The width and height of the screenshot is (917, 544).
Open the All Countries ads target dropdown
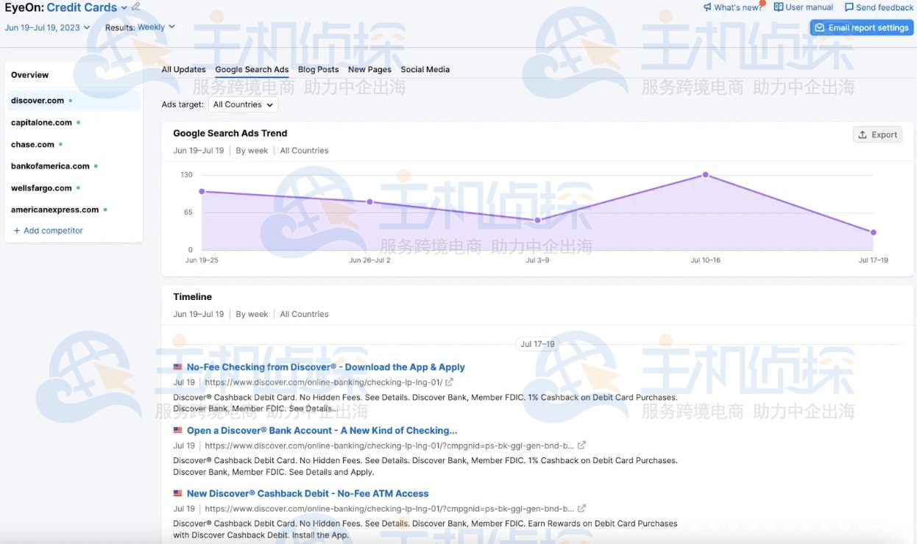243,104
